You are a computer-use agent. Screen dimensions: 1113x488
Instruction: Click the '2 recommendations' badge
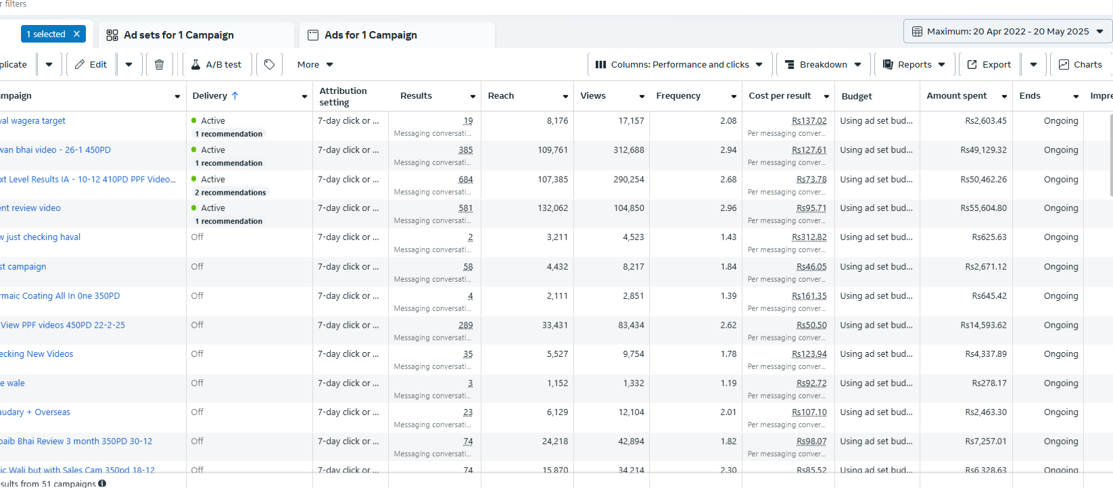230,193
